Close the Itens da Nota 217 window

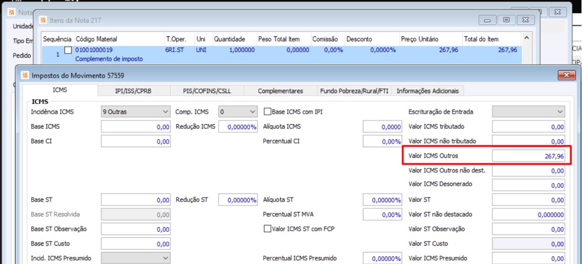point(526,20)
